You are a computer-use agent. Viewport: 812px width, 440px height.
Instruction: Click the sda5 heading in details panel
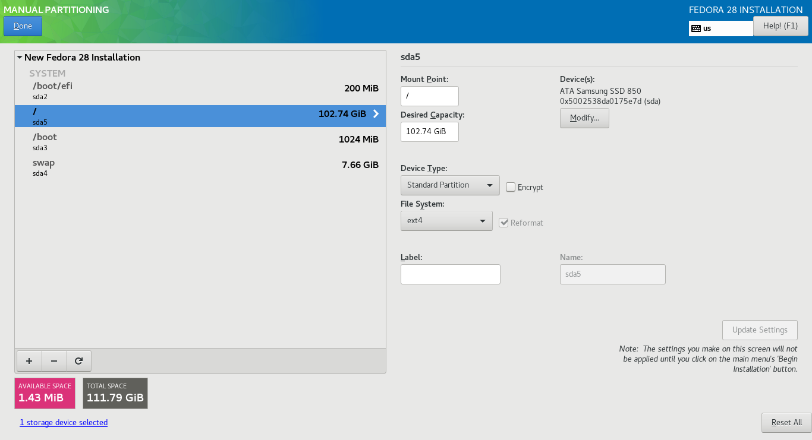[x=410, y=58]
